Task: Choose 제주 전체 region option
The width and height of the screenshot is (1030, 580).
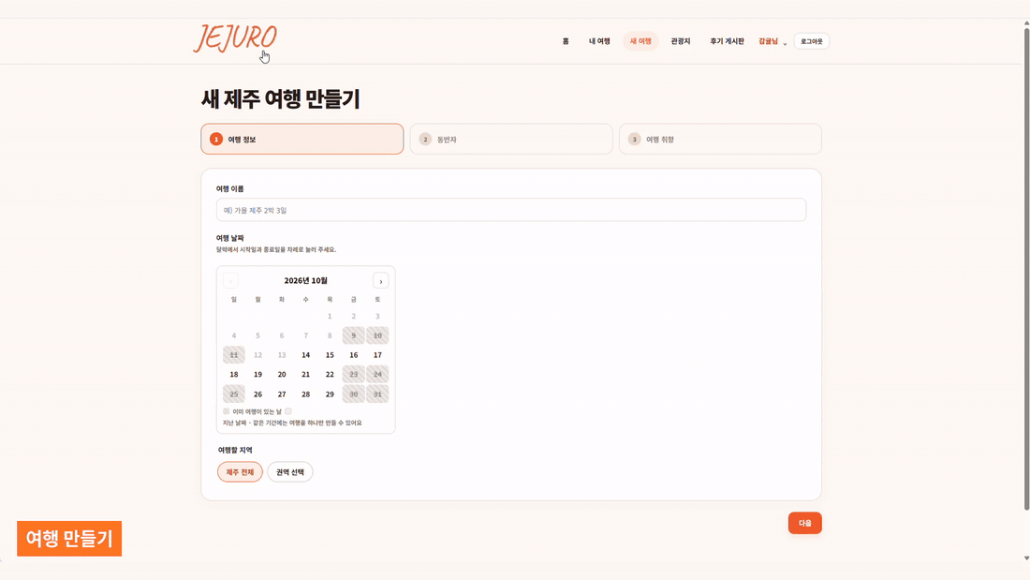Action: coord(240,472)
